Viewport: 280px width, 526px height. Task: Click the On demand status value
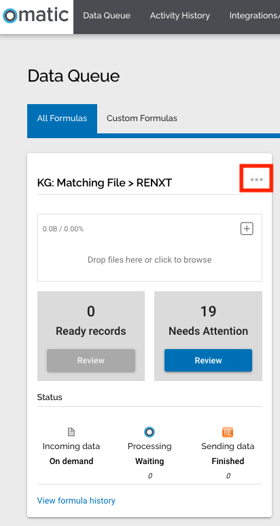click(x=71, y=461)
